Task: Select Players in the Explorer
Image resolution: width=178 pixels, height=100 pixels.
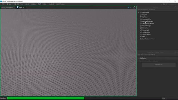Action: pyautogui.click(x=145, y=15)
